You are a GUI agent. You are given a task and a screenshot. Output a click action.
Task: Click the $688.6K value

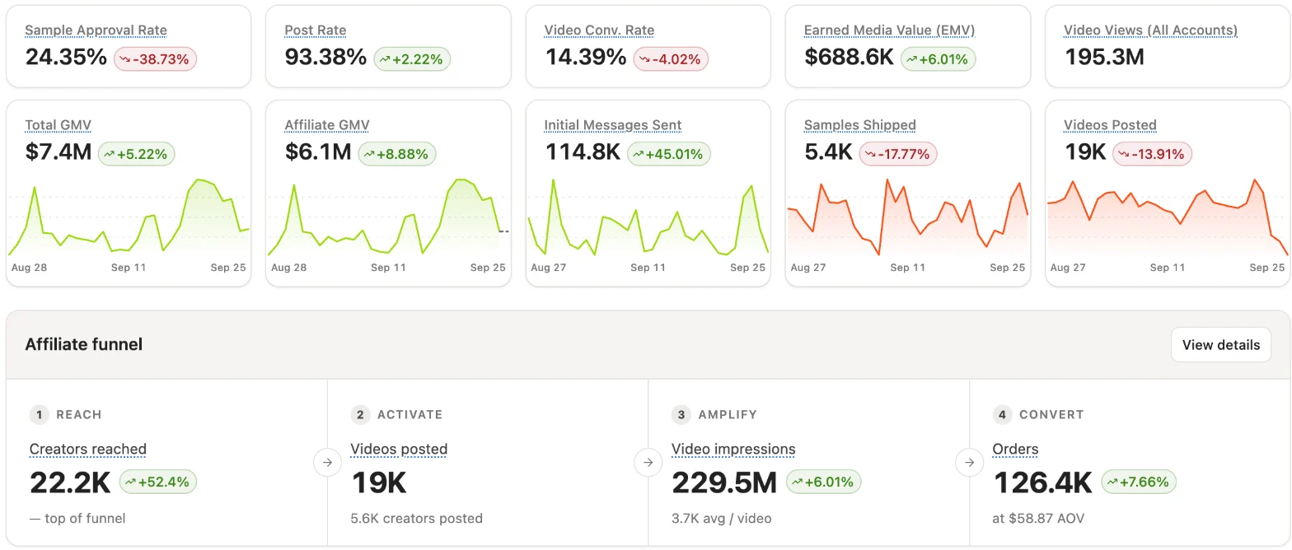(x=849, y=58)
